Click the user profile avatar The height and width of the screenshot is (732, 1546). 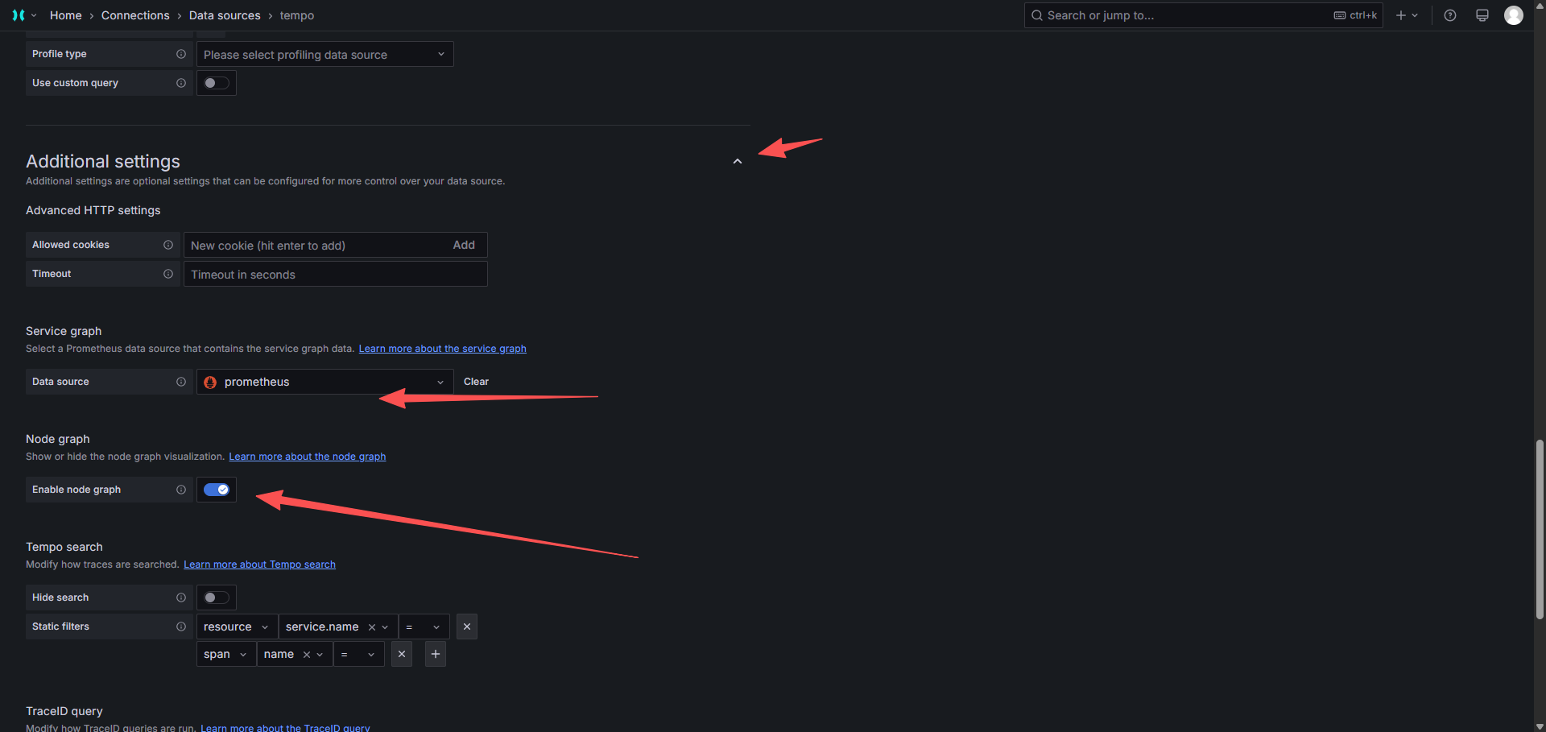[1513, 15]
